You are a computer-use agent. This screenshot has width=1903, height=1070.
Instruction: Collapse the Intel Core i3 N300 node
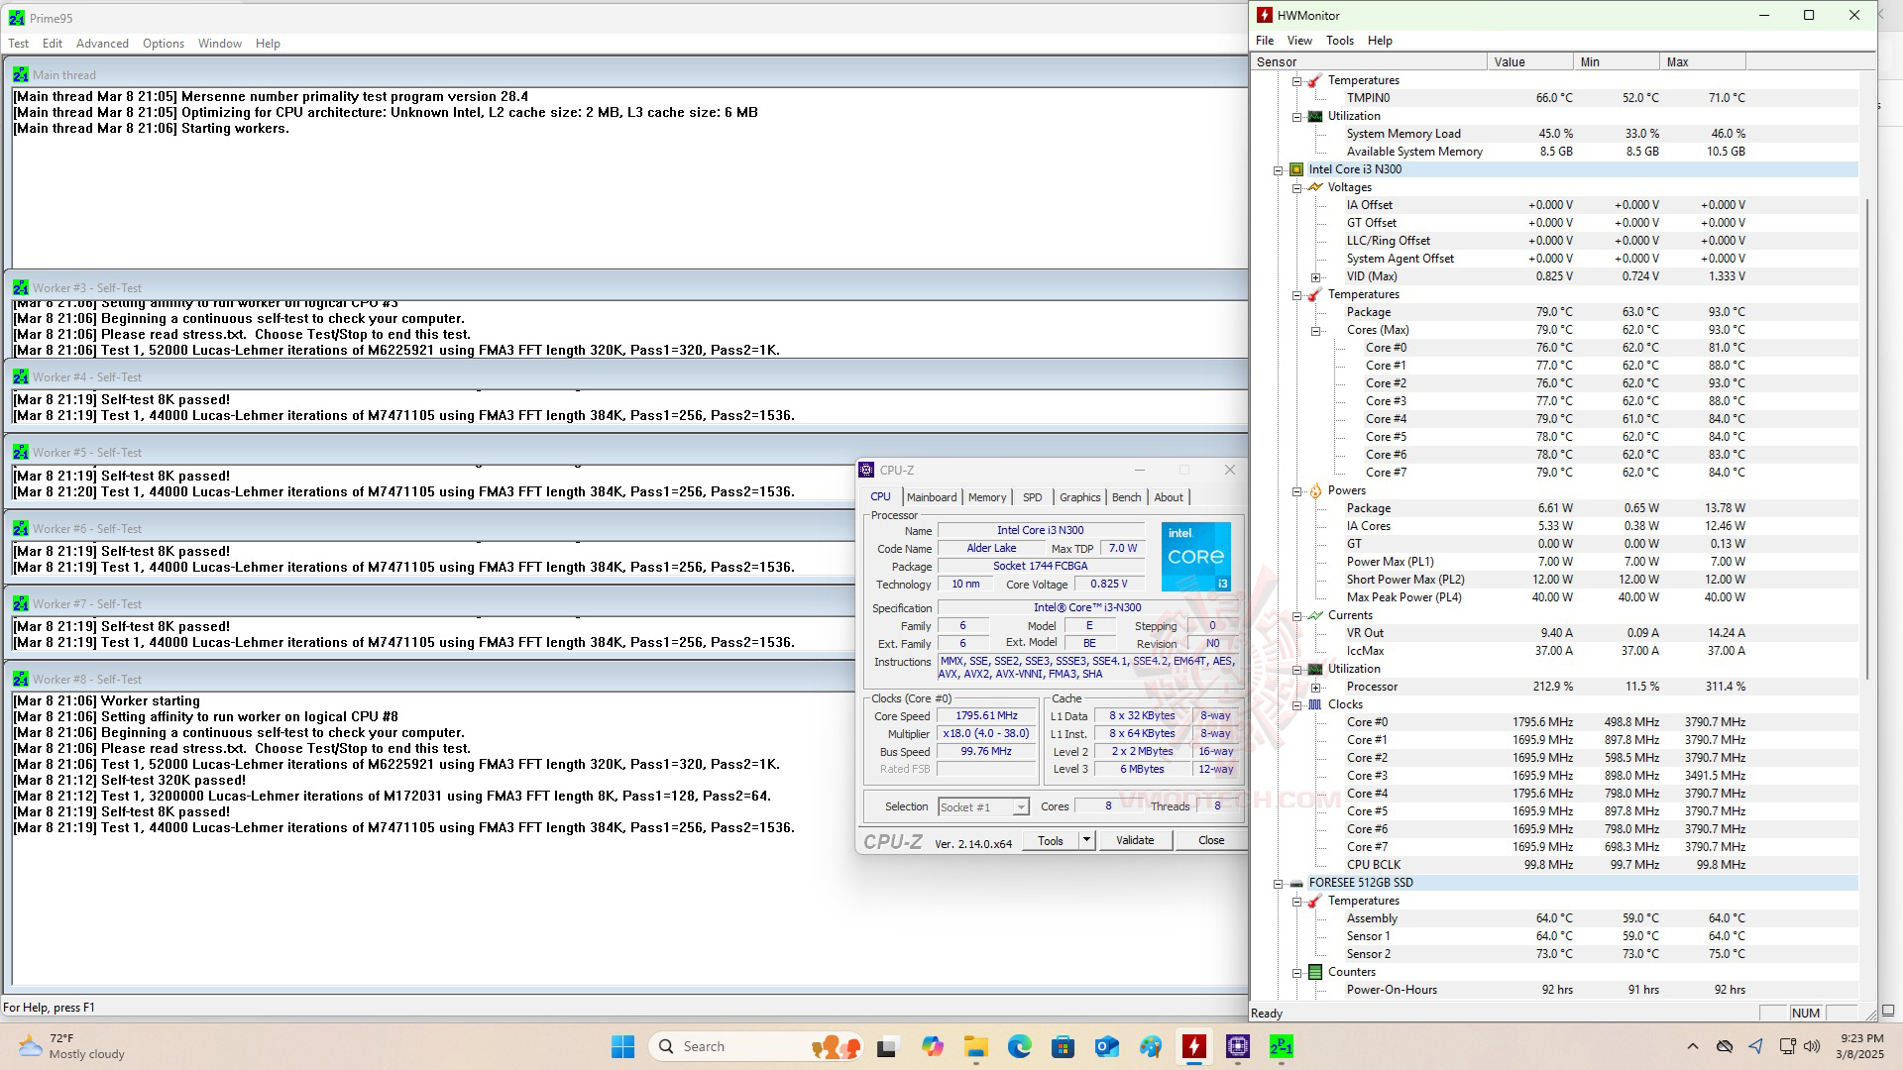1279,170
